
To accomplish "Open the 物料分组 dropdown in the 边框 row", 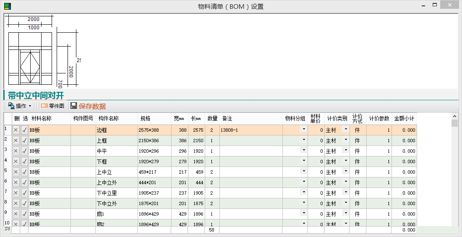I will 303,129.
